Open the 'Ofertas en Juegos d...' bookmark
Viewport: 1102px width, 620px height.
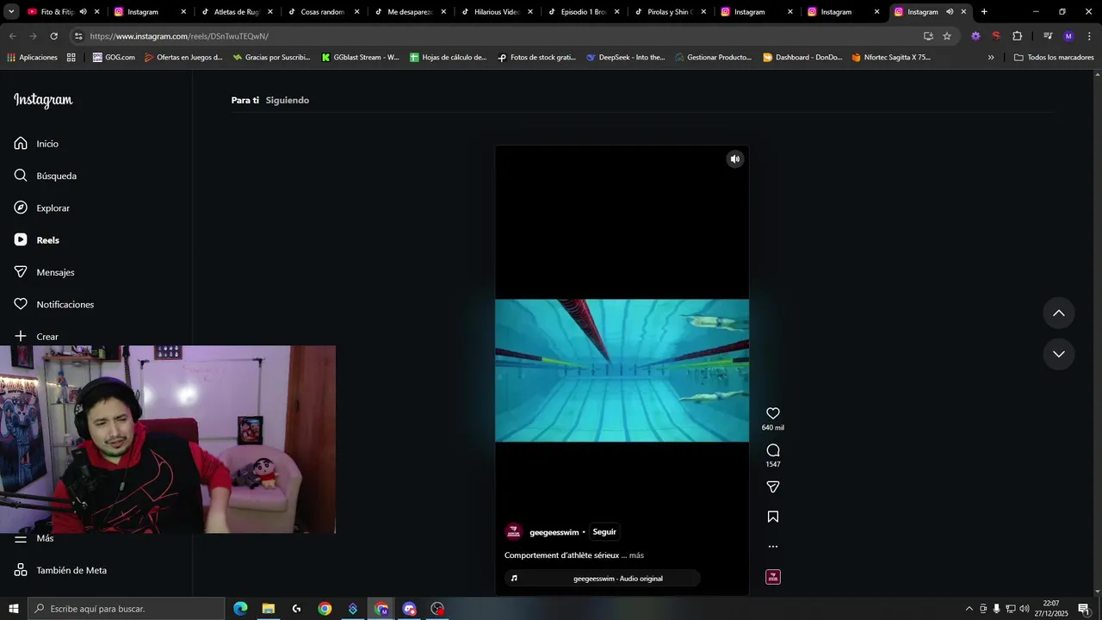(x=183, y=57)
